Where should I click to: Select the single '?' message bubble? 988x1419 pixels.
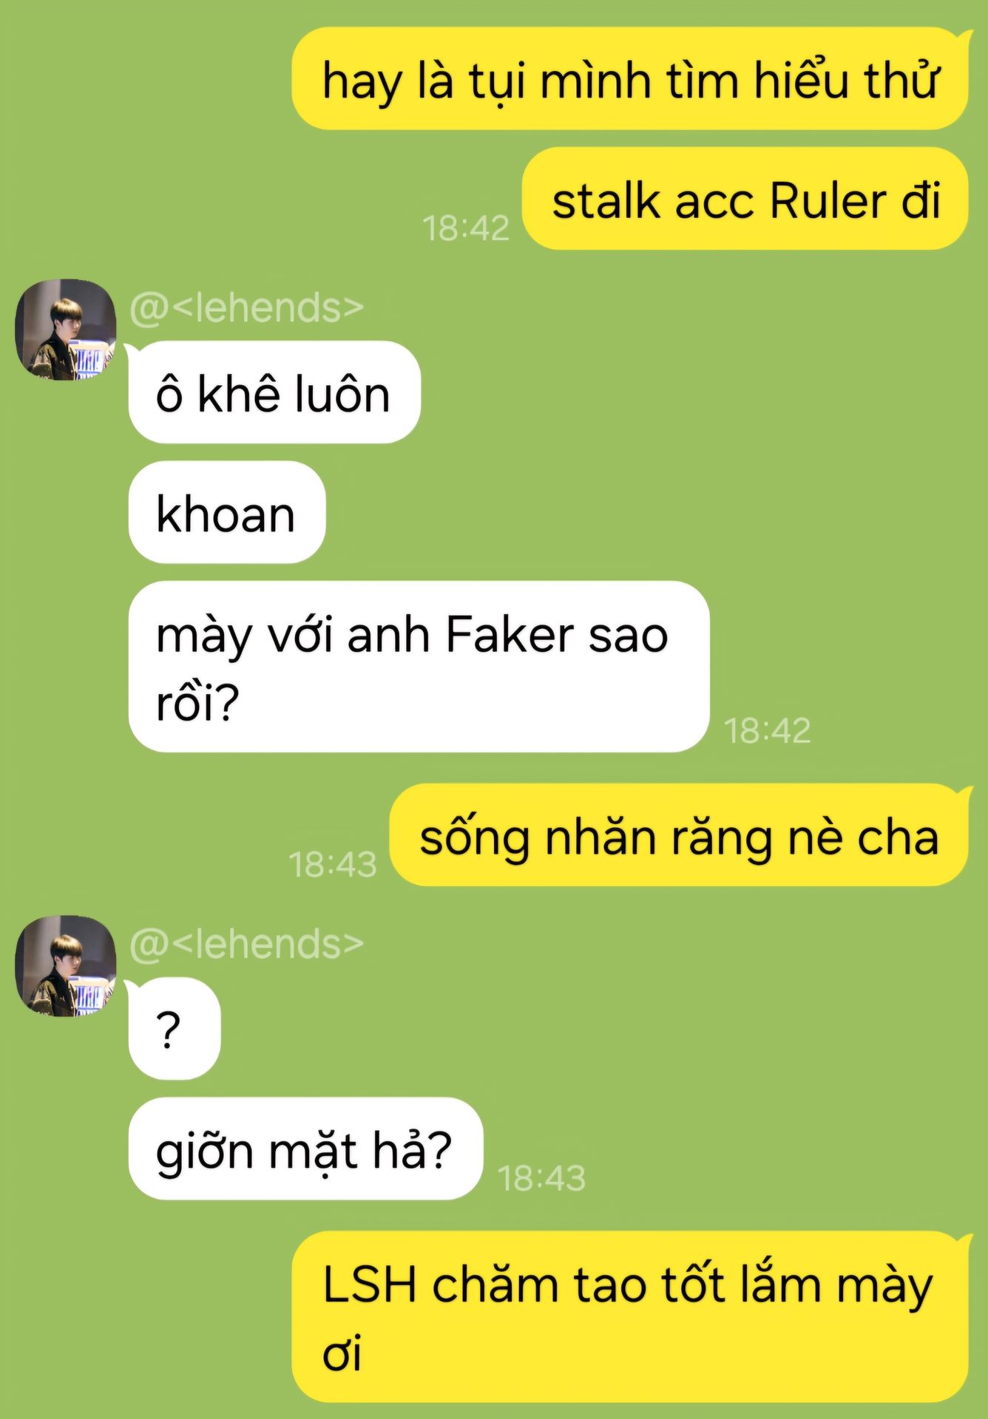(x=175, y=1029)
